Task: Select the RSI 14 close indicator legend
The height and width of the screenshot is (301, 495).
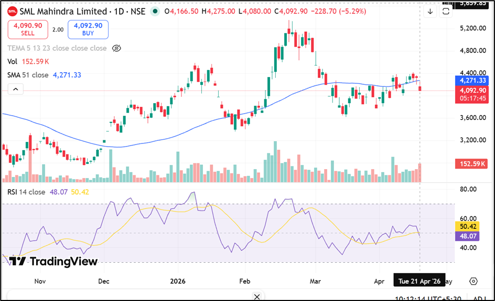Action: (x=26, y=192)
